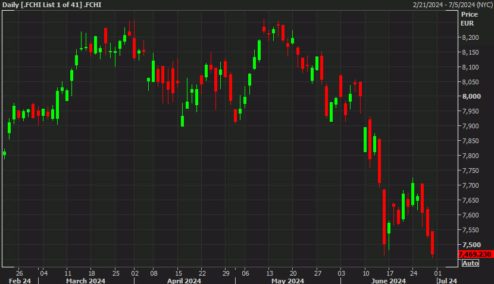Click the chart title 'Daily [.FCHI List 1 of 41] .FCHI'
Viewport: 494px width, 284px height.
pyautogui.click(x=52, y=5)
